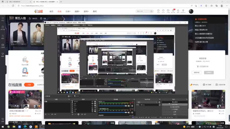Open OBS 文件 menu
The height and width of the screenshot is (129, 230).
tap(47, 25)
